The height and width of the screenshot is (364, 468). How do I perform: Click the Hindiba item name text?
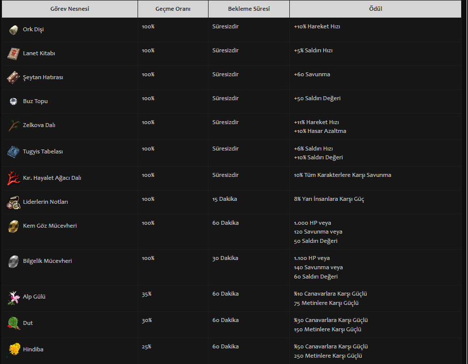click(x=33, y=349)
